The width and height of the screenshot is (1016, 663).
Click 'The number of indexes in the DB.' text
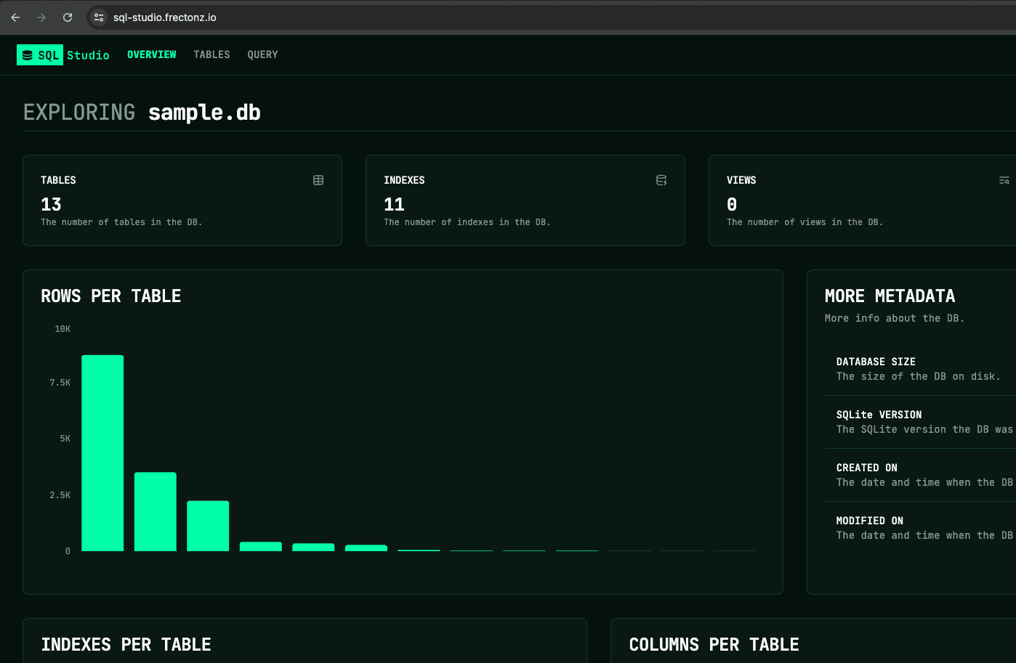(x=467, y=222)
